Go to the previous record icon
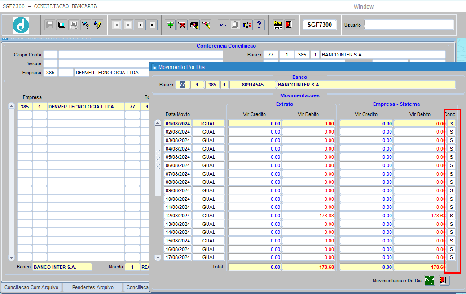 tap(128, 25)
